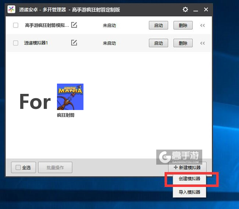Choose 创建模拟器 from the popup menu
Screen dimensions: 239x209
[189, 179]
